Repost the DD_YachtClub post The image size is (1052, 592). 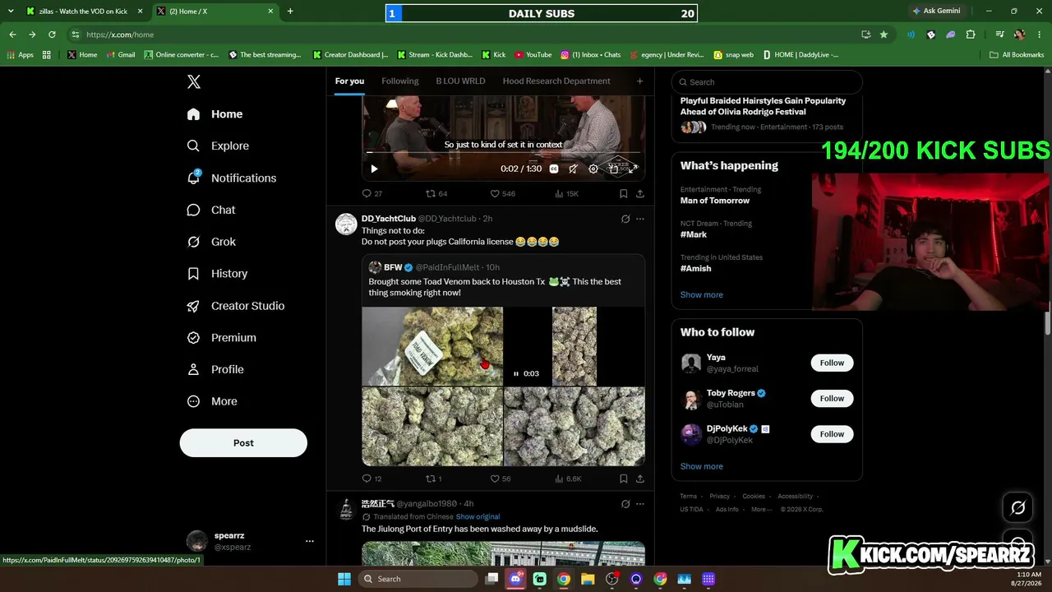(434, 479)
